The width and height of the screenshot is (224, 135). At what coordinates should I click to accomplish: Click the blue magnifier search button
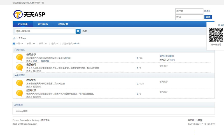78,31
